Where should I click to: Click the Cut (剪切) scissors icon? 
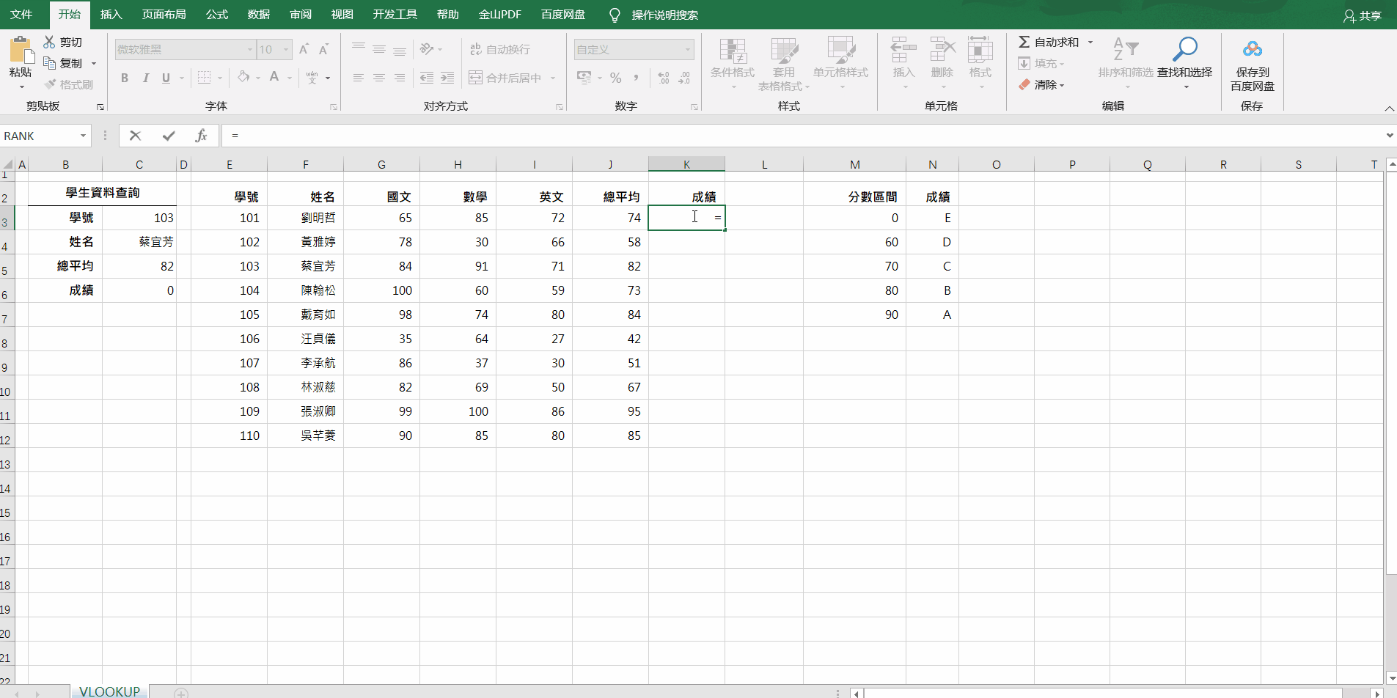click(x=49, y=42)
